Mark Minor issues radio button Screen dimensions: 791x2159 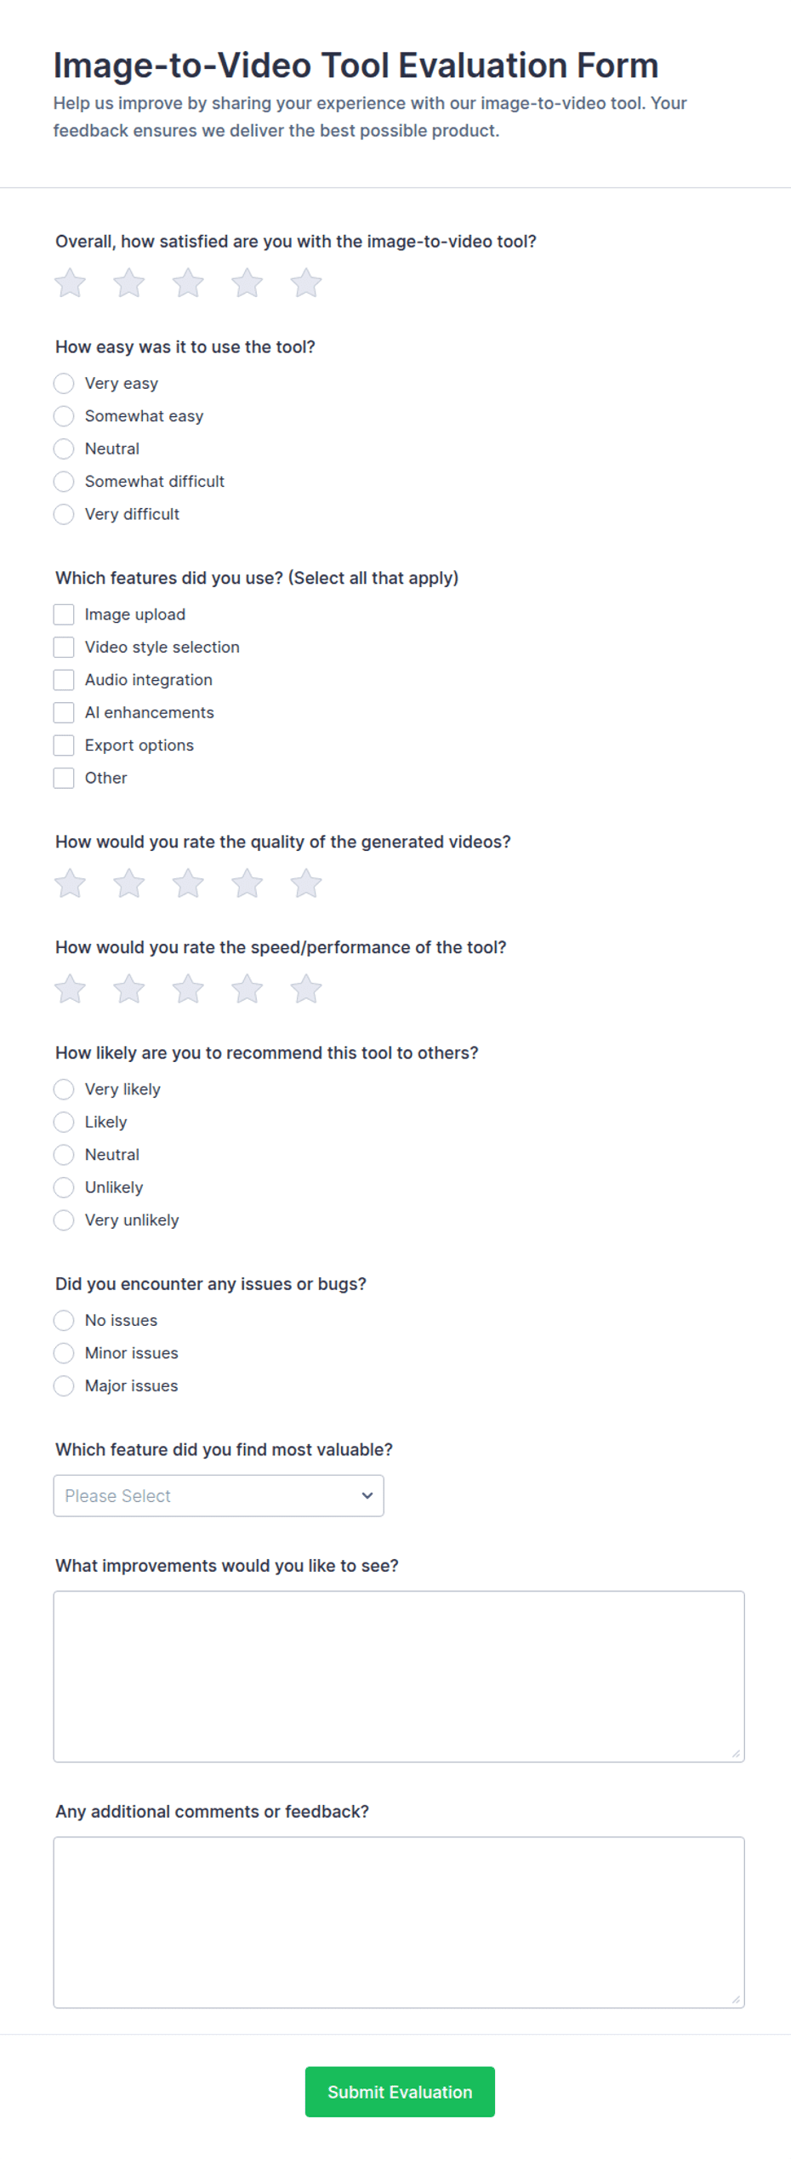coord(64,1353)
